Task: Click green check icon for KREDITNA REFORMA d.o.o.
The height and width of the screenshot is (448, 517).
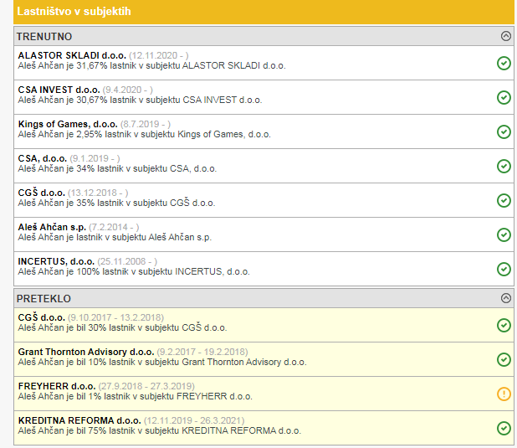Action: (504, 428)
